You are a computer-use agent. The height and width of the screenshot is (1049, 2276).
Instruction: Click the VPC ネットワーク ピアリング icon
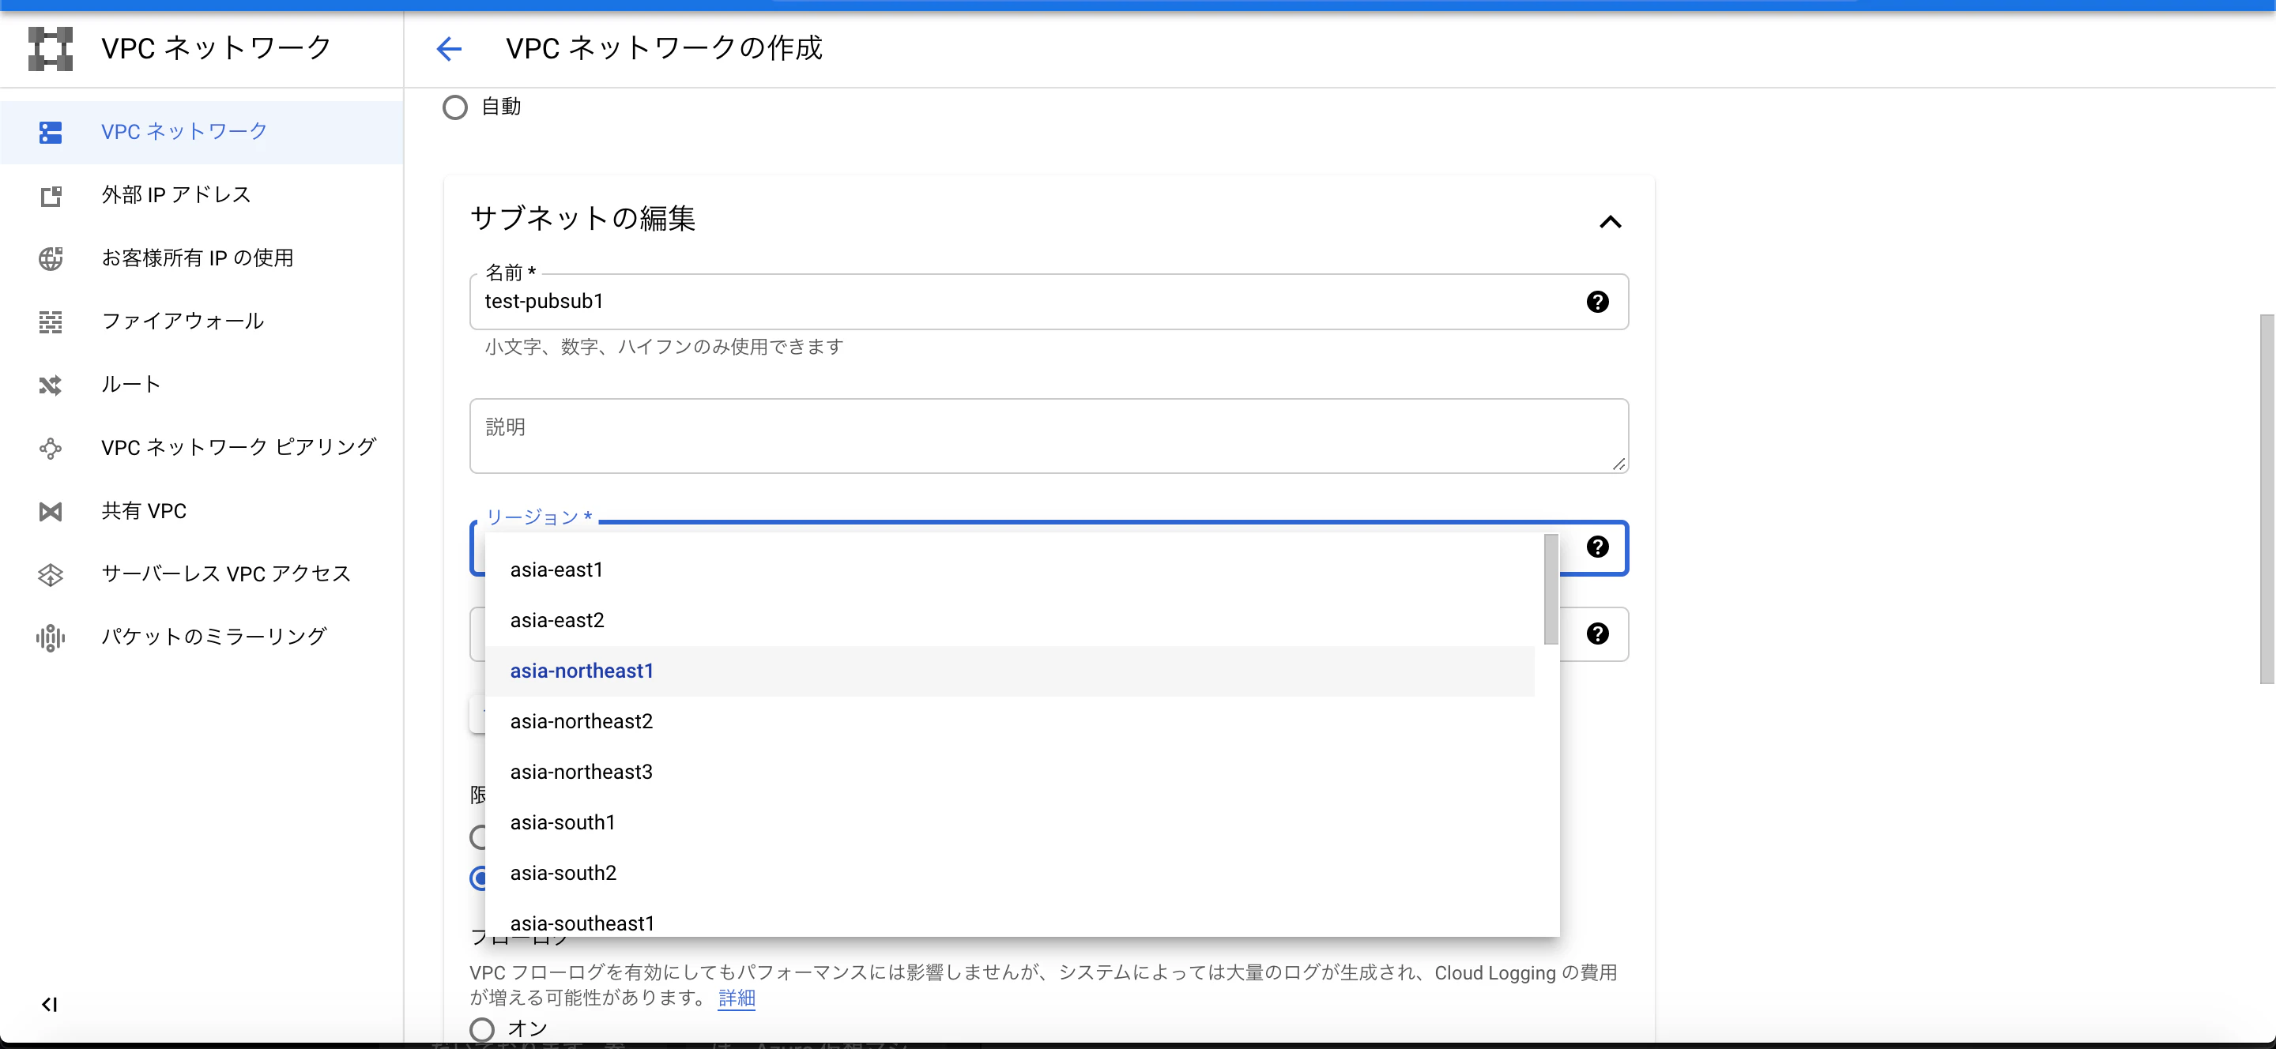coord(51,449)
